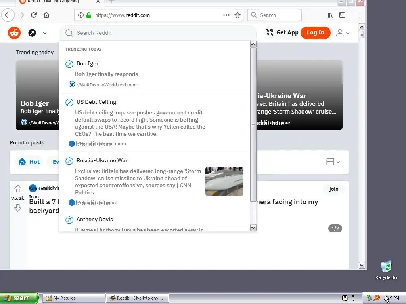This screenshot has height=304, width=406.
Task: Go back with the browser back arrow
Action: 8,15
